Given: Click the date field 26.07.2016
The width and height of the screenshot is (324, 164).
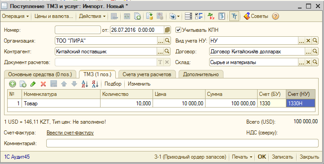Looking at the screenshot, I should pyautogui.click(x=137, y=30).
